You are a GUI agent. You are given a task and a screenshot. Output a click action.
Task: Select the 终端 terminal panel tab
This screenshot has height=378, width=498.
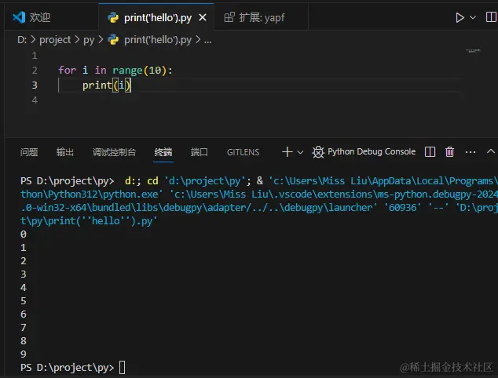coord(163,152)
